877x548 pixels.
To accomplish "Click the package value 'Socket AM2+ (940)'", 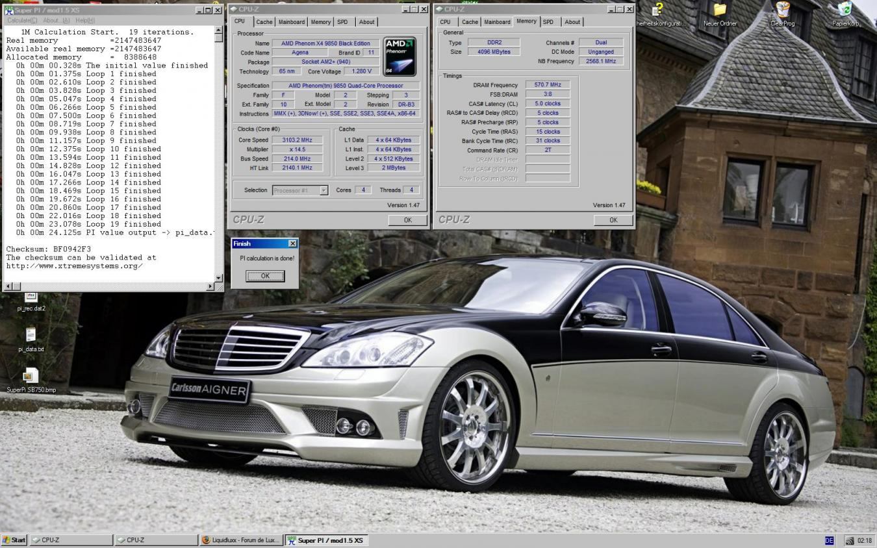I will pyautogui.click(x=325, y=62).
